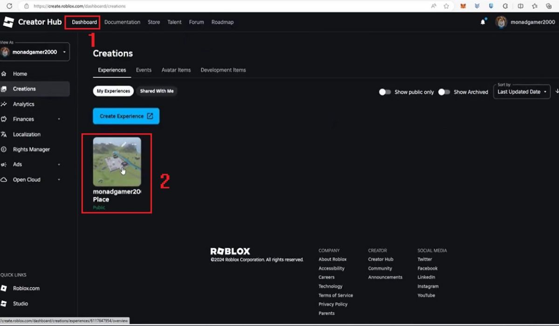Open the Instagram social media link

coord(428,286)
